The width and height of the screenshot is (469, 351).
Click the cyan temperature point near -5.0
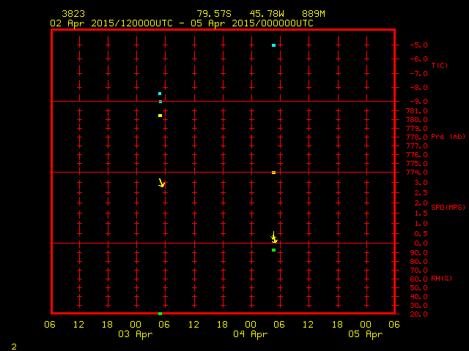273,45
